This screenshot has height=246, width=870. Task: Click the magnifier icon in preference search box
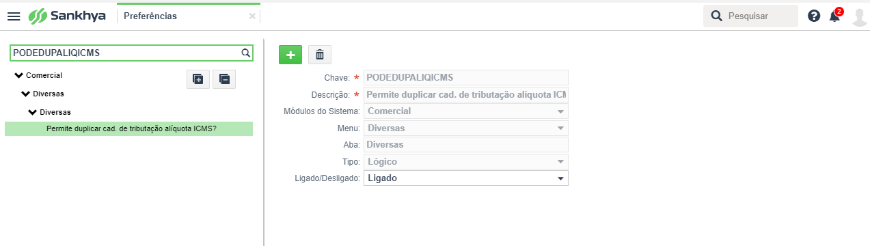tap(245, 53)
